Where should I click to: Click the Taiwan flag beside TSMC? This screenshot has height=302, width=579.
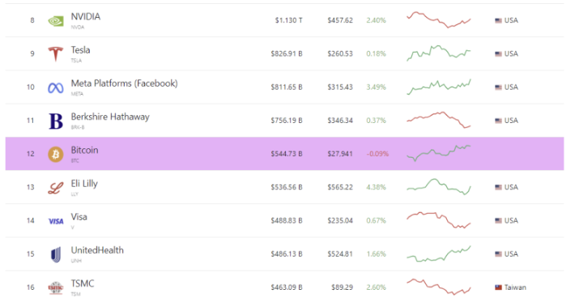click(x=499, y=287)
